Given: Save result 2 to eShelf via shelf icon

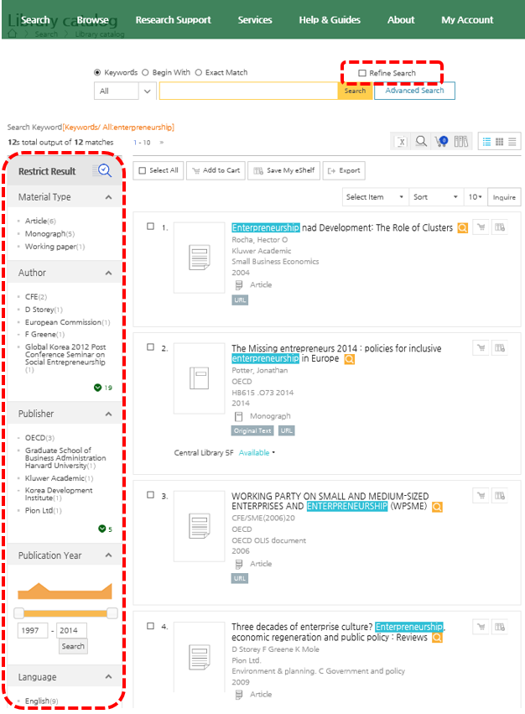Looking at the screenshot, I should coord(501,347).
